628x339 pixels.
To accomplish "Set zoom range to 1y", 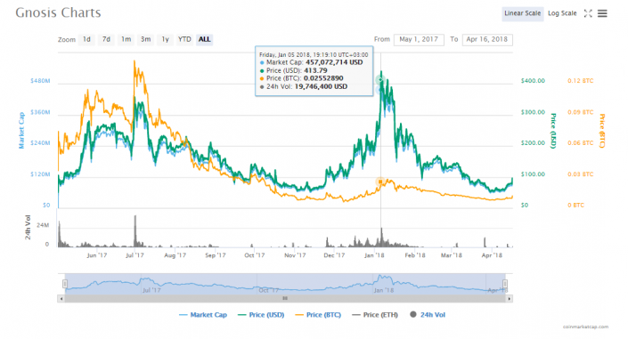I will click(x=166, y=39).
